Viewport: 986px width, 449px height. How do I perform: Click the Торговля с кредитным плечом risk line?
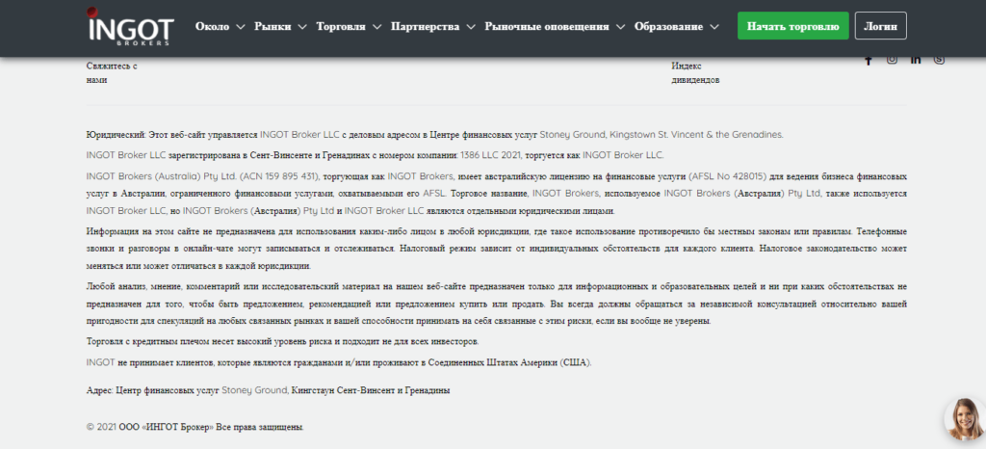click(282, 341)
